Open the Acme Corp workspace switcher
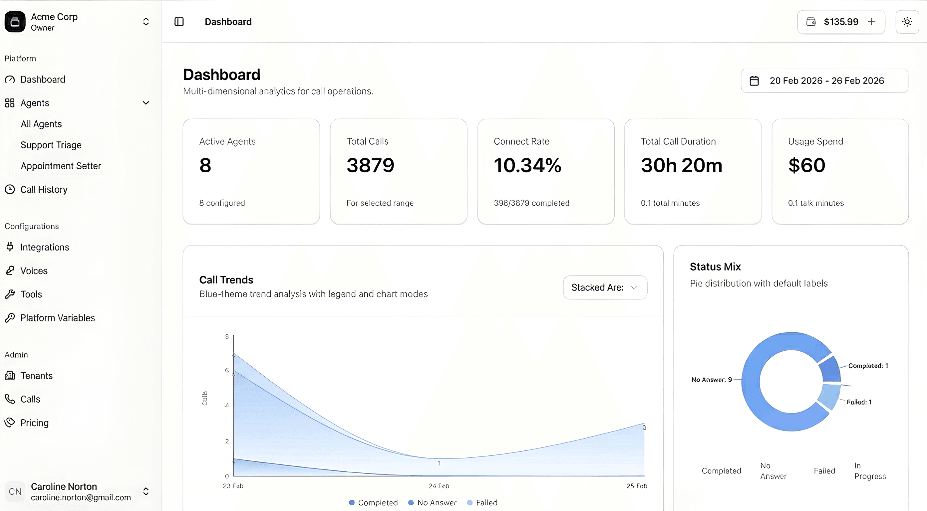 click(x=146, y=22)
